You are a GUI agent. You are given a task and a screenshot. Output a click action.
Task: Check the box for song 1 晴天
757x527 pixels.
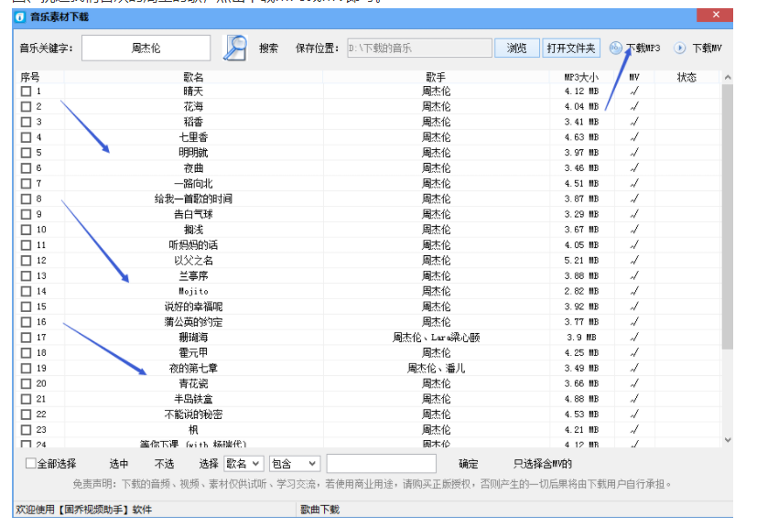coord(27,91)
